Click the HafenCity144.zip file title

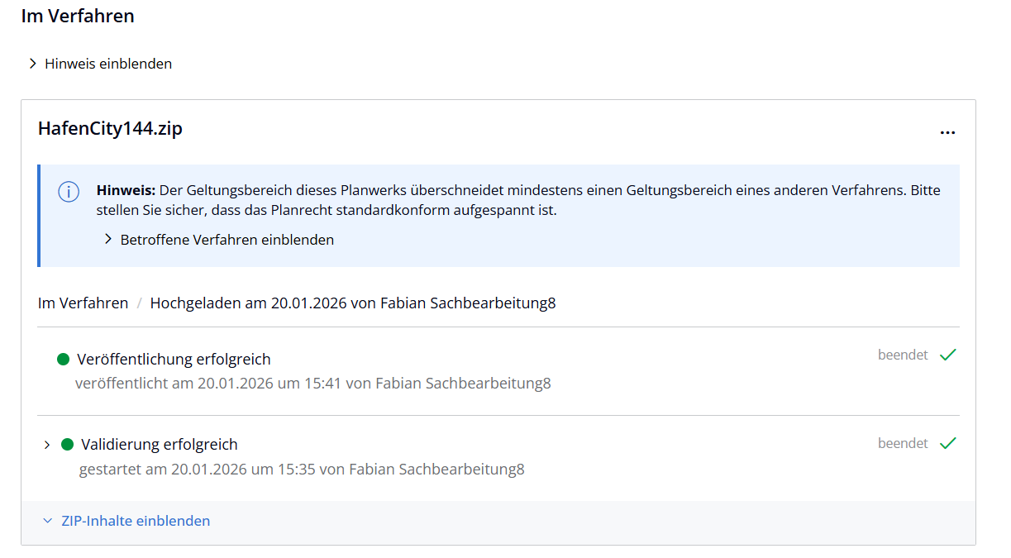(110, 129)
